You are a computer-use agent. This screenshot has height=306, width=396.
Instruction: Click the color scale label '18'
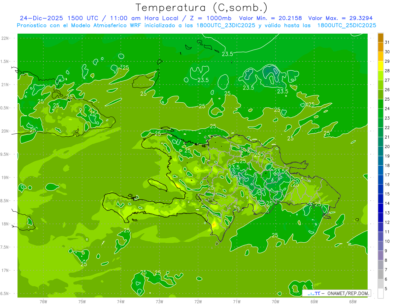click(387, 165)
